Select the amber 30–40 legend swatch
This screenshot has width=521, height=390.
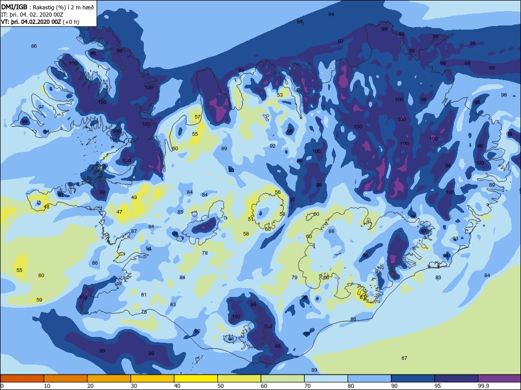[x=153, y=379]
